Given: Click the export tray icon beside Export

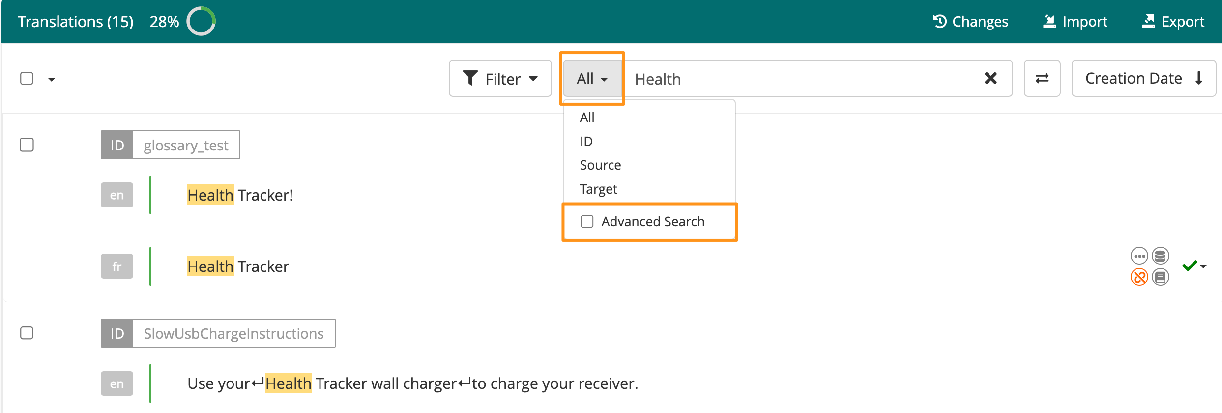Looking at the screenshot, I should (1148, 21).
